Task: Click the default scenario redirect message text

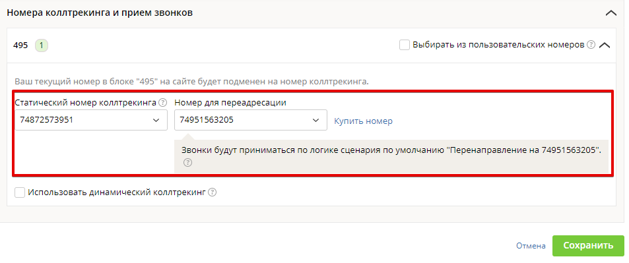Action: click(391, 151)
